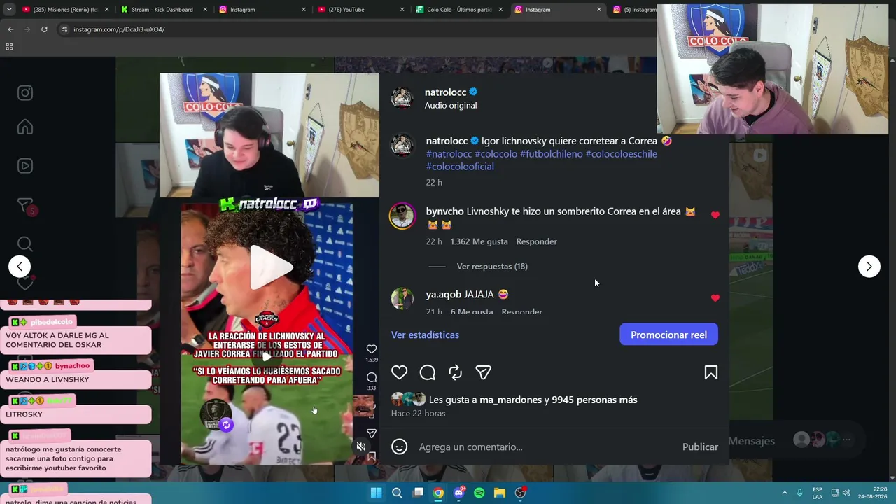Open ESP LAA language switcher
The image size is (896, 504).
coord(818,493)
